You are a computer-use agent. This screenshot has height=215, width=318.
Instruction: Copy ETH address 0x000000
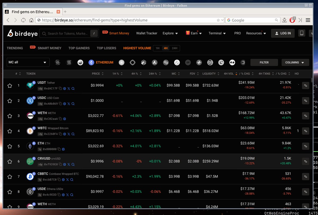coord(59,150)
